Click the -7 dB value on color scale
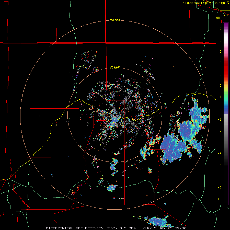 220,188
